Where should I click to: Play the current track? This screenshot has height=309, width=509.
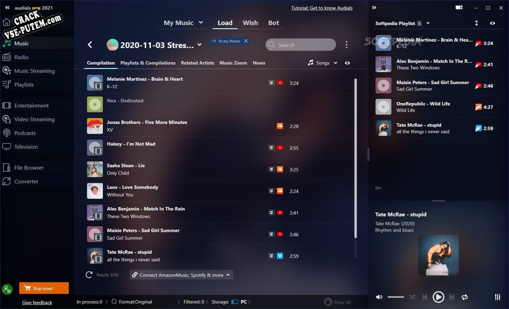coord(438,297)
